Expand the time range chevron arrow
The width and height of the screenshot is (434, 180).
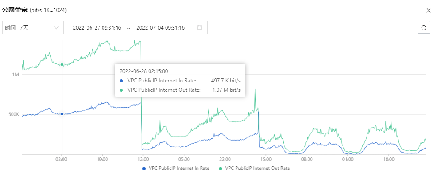pos(56,27)
